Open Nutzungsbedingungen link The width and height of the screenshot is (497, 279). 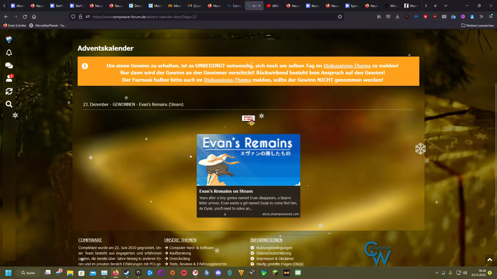click(274, 248)
